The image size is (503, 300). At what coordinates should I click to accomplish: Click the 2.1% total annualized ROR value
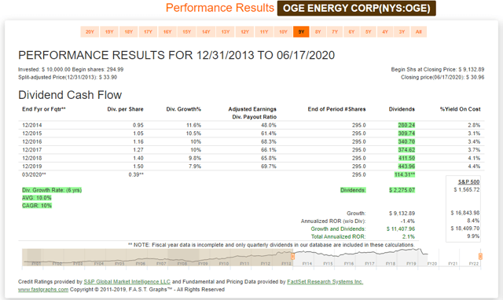click(409, 236)
